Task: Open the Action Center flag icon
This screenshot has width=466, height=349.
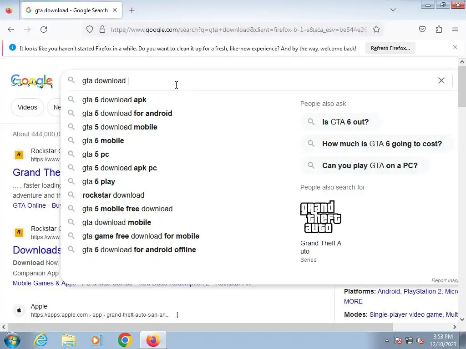Action: point(398,341)
